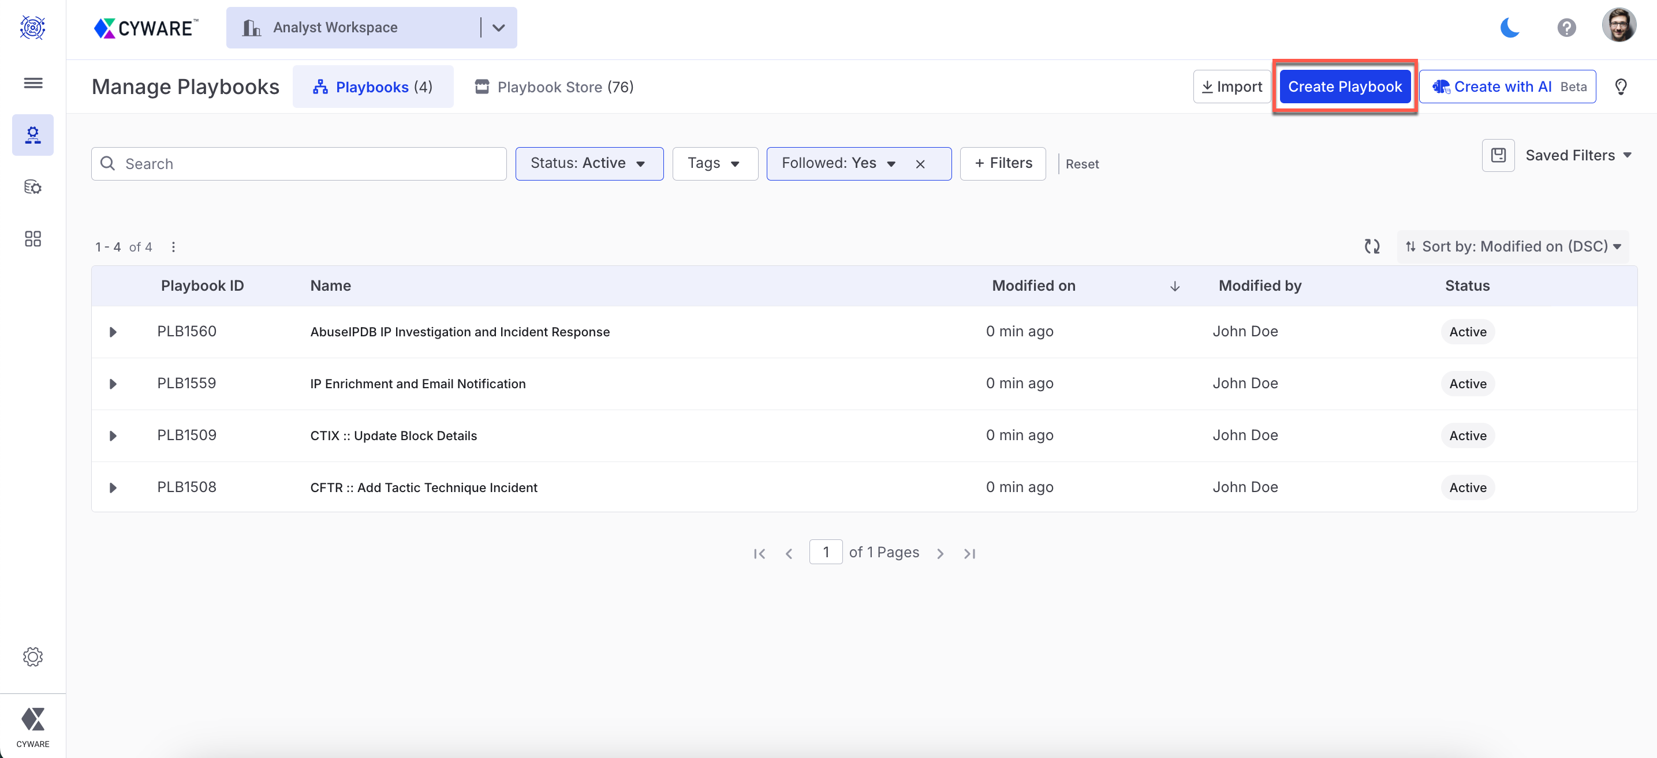Open the settings gear in sidebar
The image size is (1657, 758).
tap(33, 656)
